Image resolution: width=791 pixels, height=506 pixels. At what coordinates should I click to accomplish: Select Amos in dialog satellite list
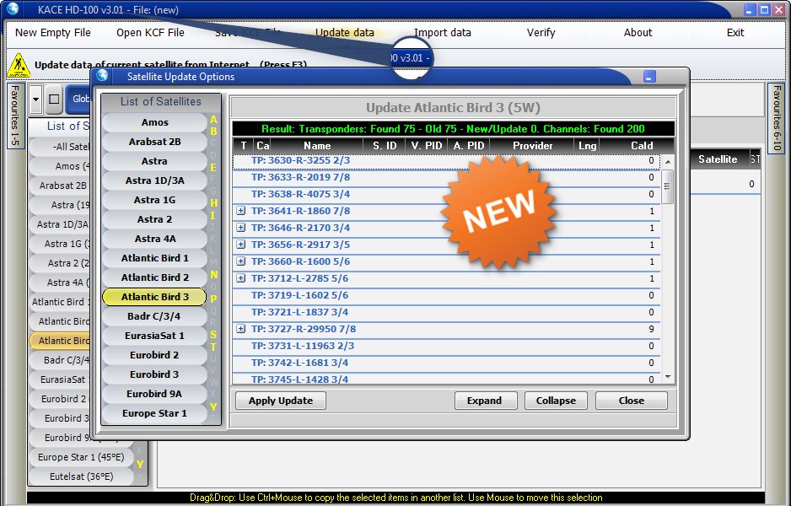(155, 122)
